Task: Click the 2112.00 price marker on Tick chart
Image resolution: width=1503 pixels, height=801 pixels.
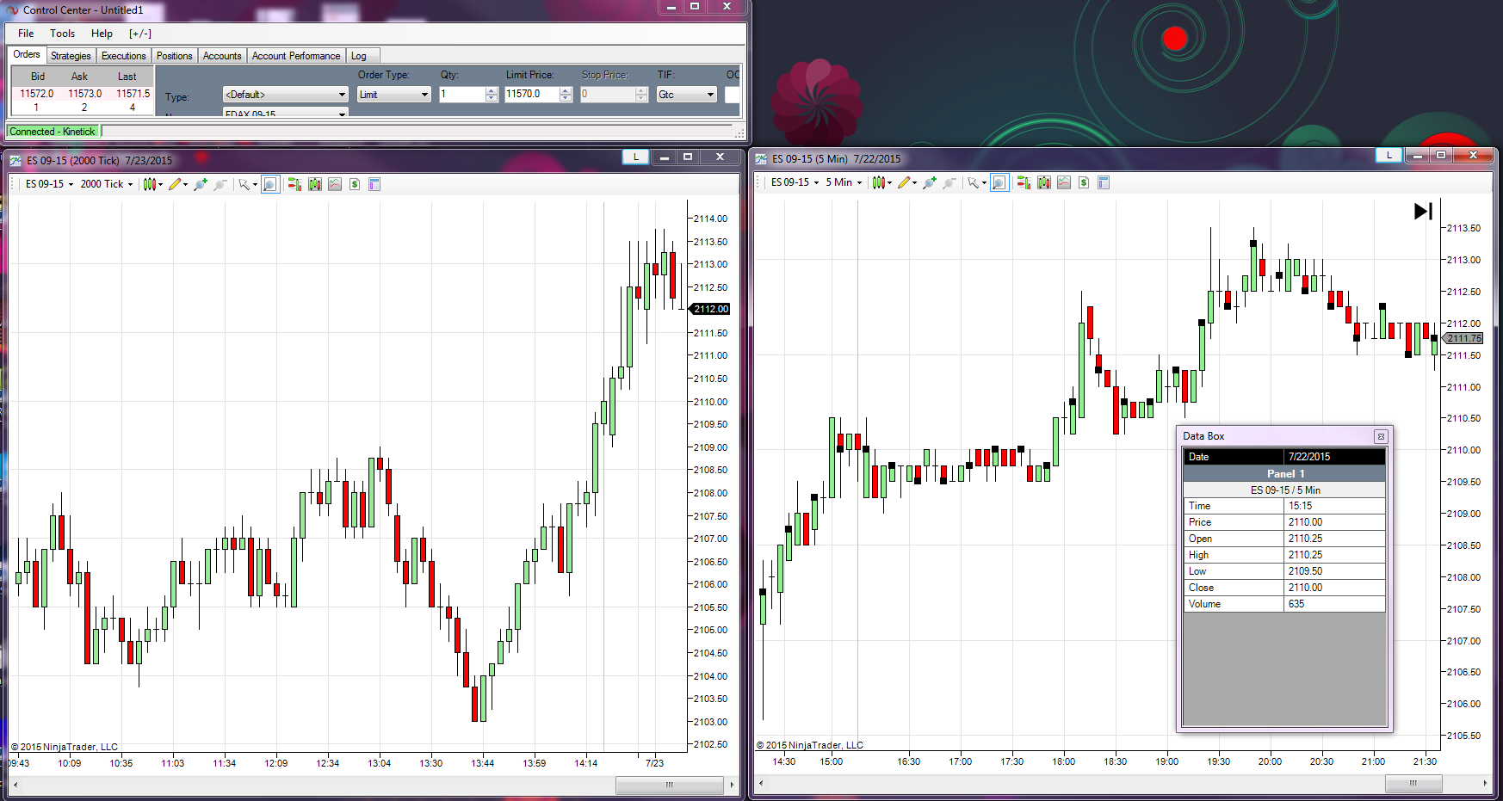Action: (710, 309)
